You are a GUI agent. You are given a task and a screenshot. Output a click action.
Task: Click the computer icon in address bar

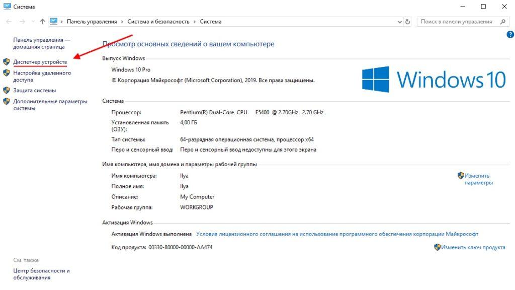pos(53,21)
